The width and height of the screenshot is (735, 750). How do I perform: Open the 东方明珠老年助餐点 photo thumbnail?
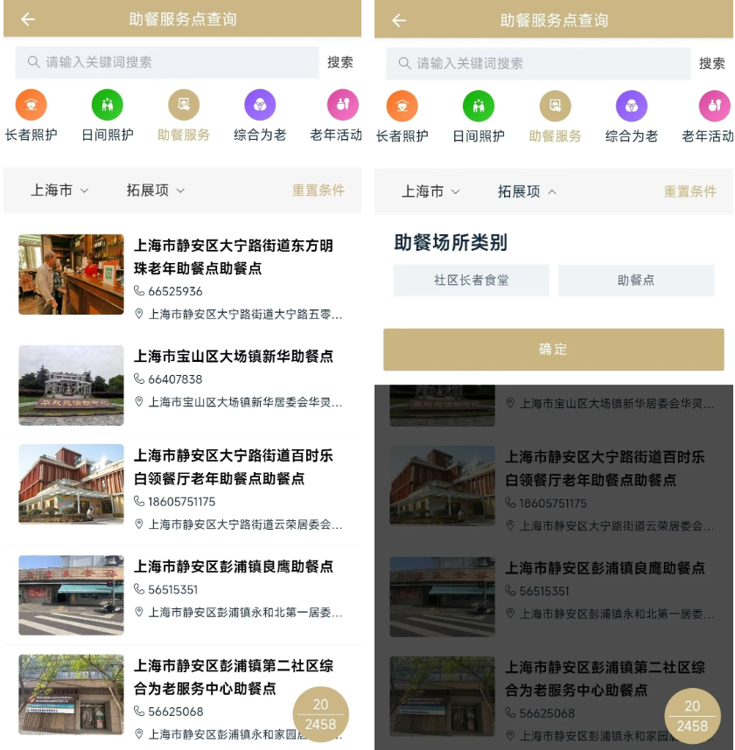(x=71, y=274)
